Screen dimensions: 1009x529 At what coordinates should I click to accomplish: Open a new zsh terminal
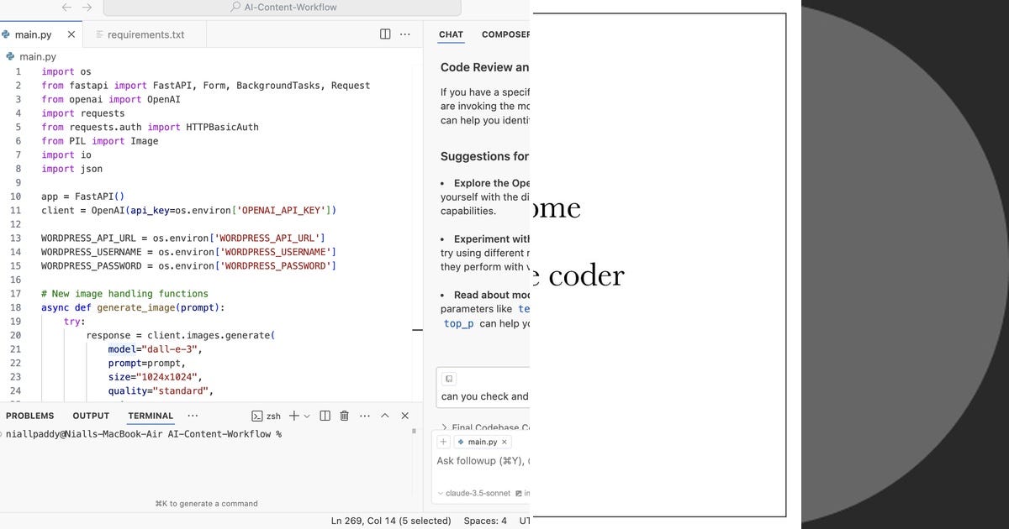293,415
